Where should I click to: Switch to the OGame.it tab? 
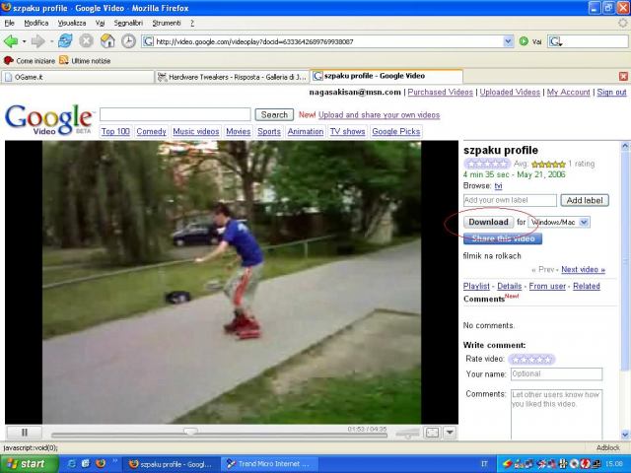(x=78, y=77)
